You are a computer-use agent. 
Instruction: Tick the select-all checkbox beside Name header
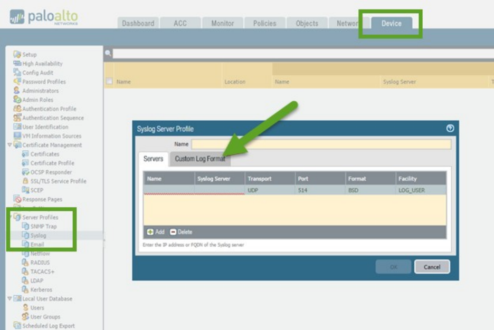pyautogui.click(x=109, y=81)
